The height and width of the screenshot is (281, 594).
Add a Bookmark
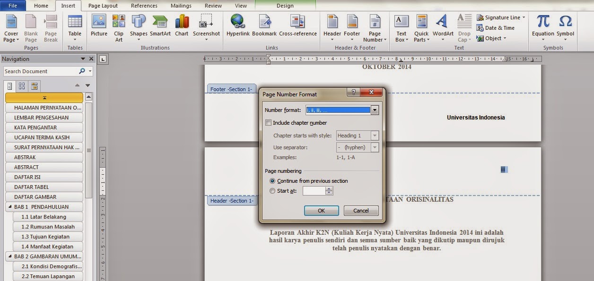point(264,26)
